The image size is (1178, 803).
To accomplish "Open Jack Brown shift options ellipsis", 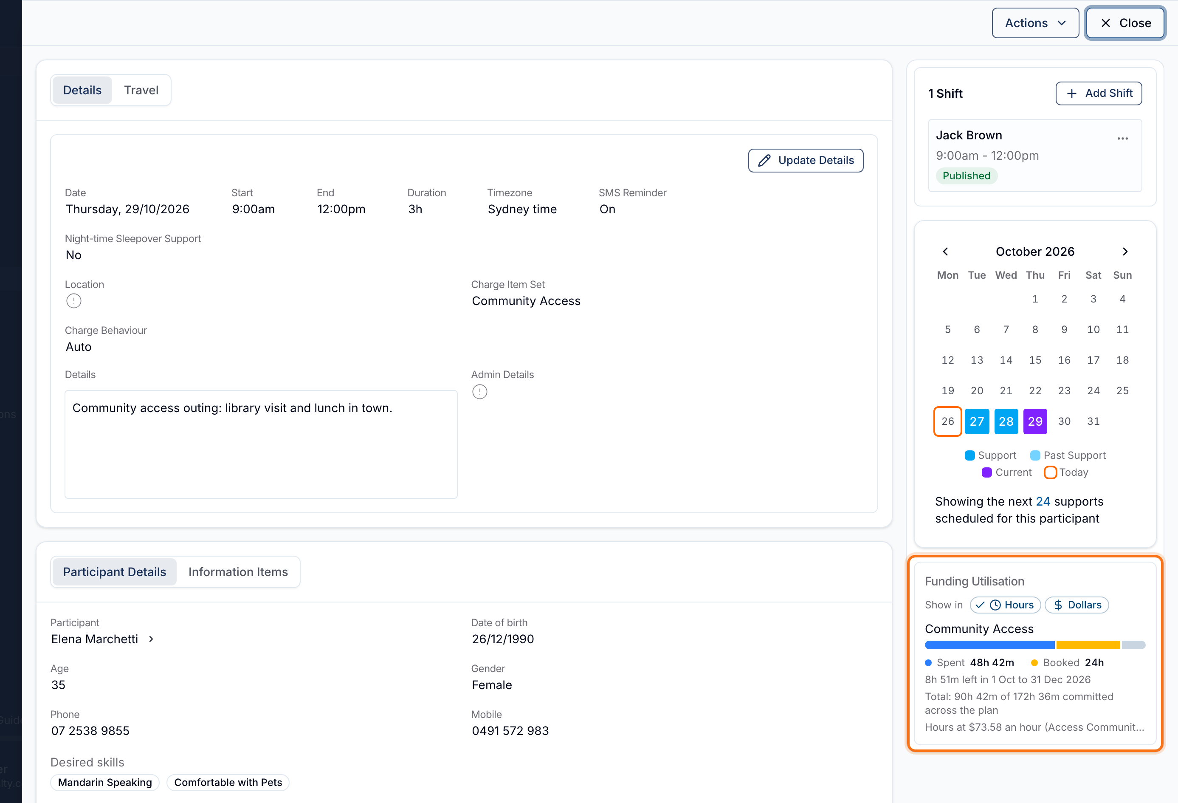I will pyautogui.click(x=1122, y=139).
